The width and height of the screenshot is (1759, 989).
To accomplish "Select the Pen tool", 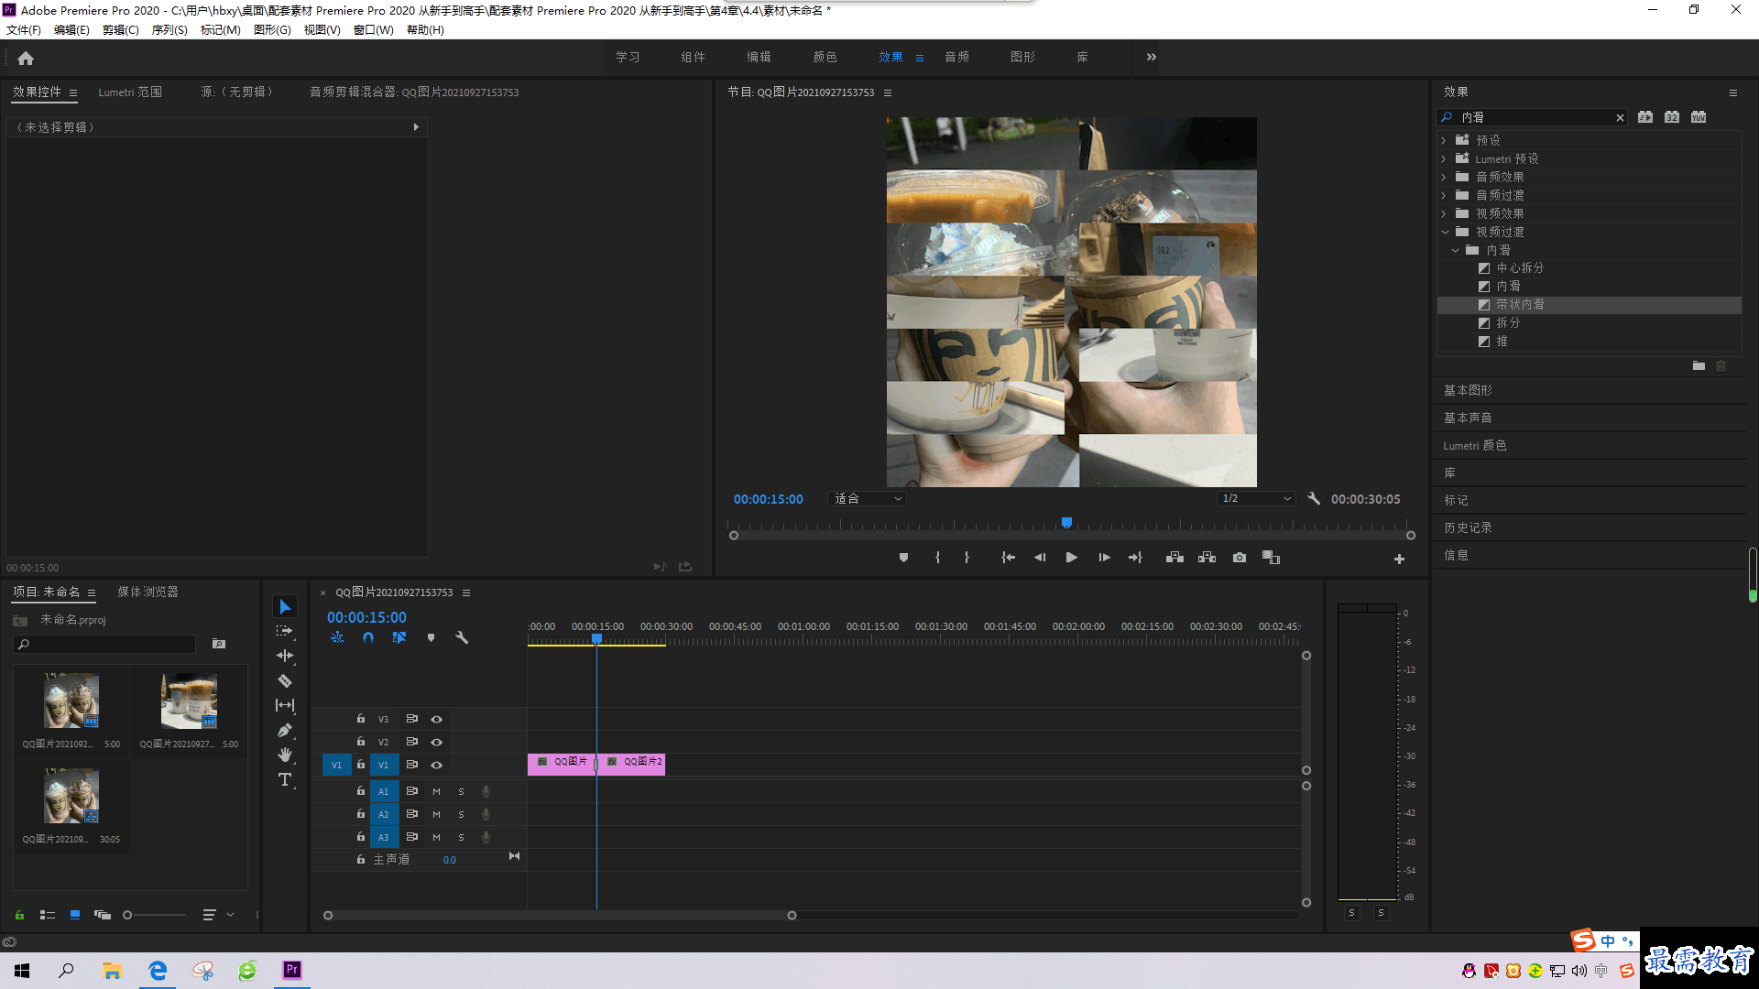I will pos(285,730).
